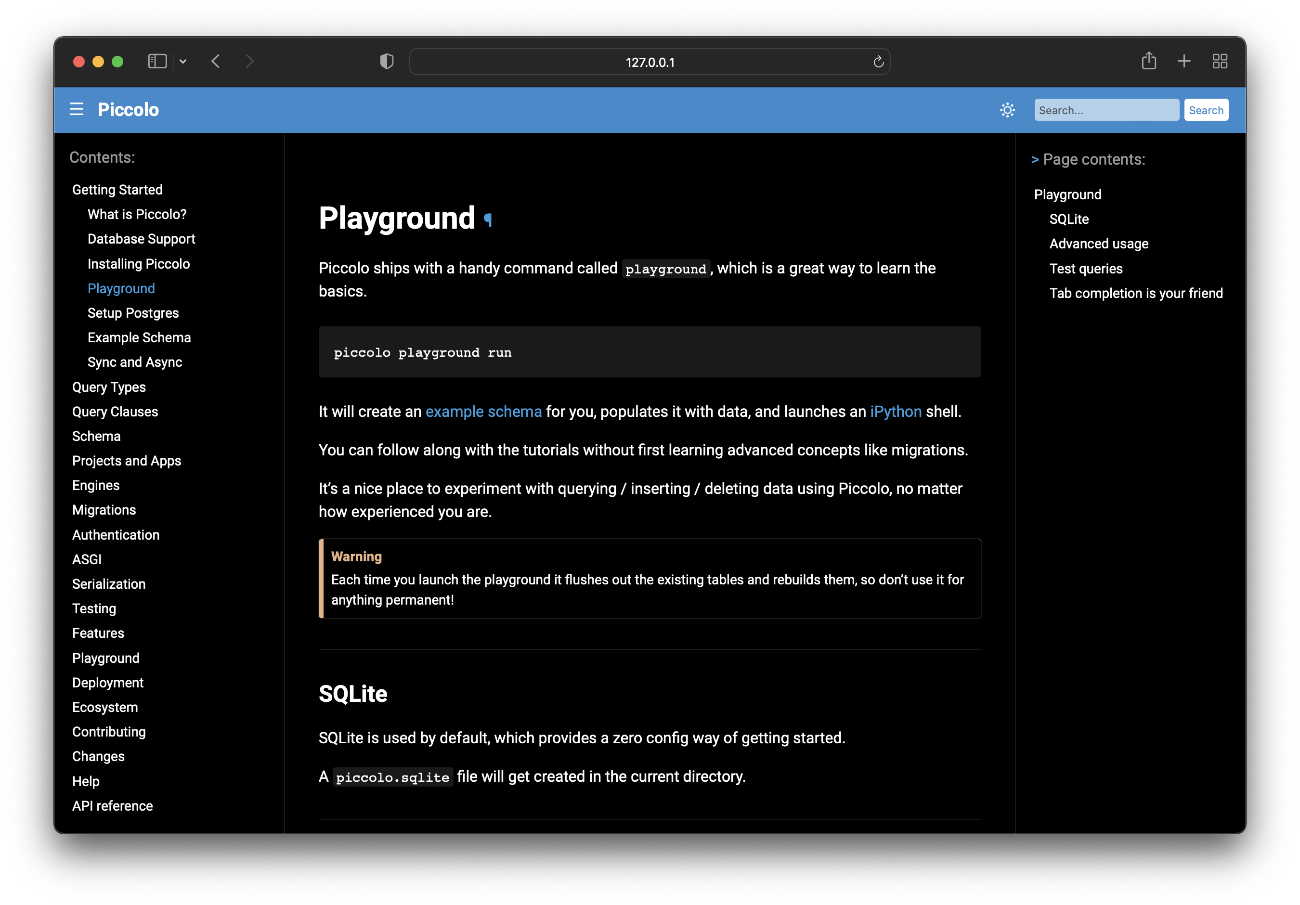Open the hamburger navigation menu

[77, 109]
